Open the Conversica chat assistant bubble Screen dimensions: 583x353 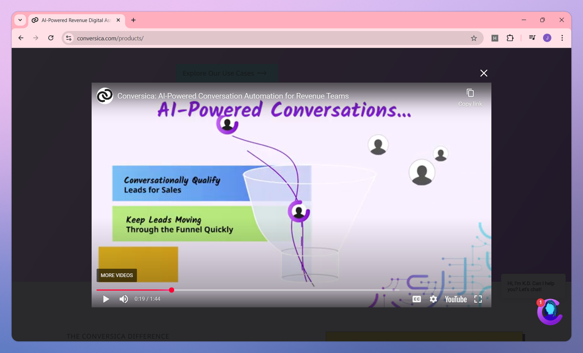(x=549, y=312)
